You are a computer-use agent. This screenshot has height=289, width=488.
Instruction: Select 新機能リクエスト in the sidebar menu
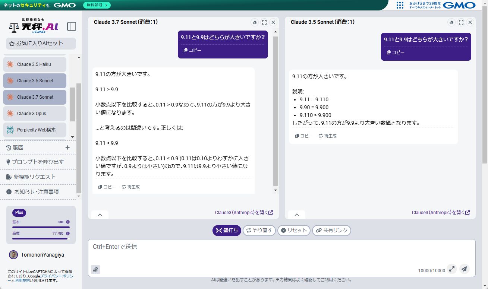[x=35, y=177]
